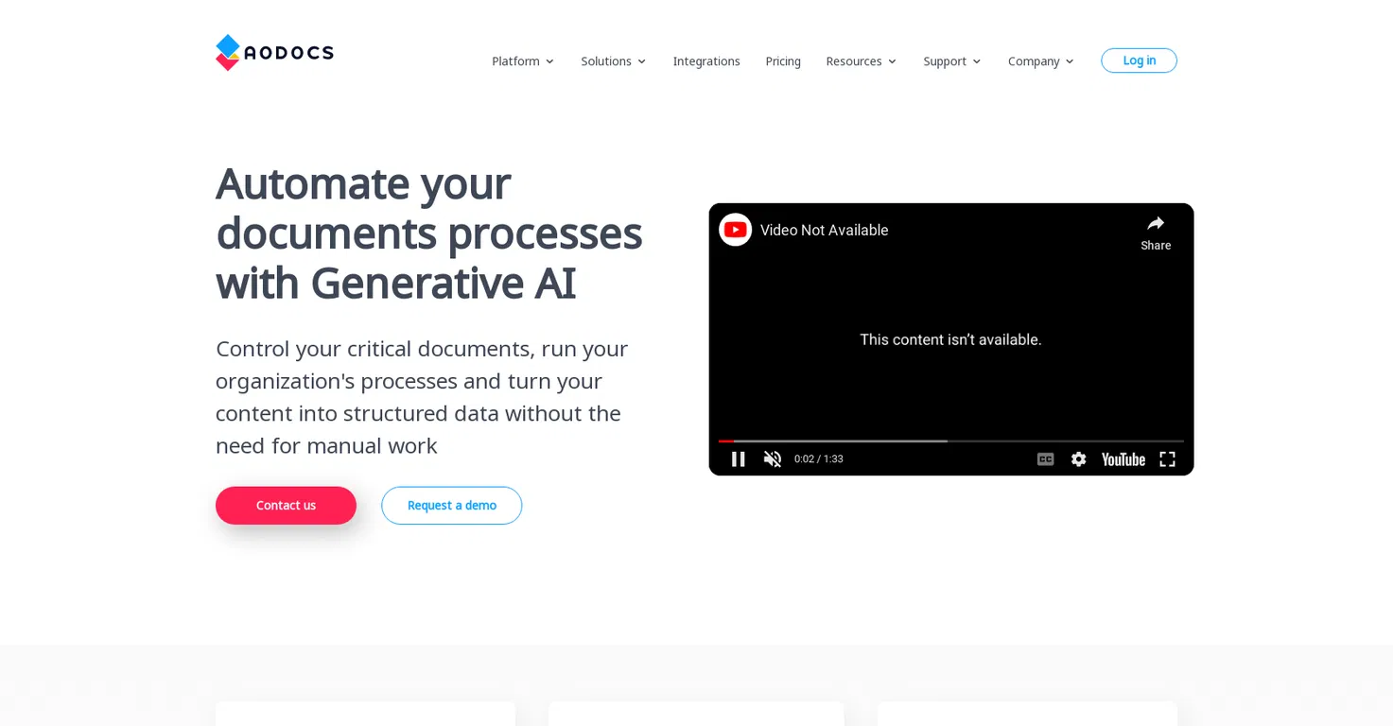Viewport: 1393px width, 726px height.
Task: Toggle closed captions on the video
Action: [x=1045, y=458]
